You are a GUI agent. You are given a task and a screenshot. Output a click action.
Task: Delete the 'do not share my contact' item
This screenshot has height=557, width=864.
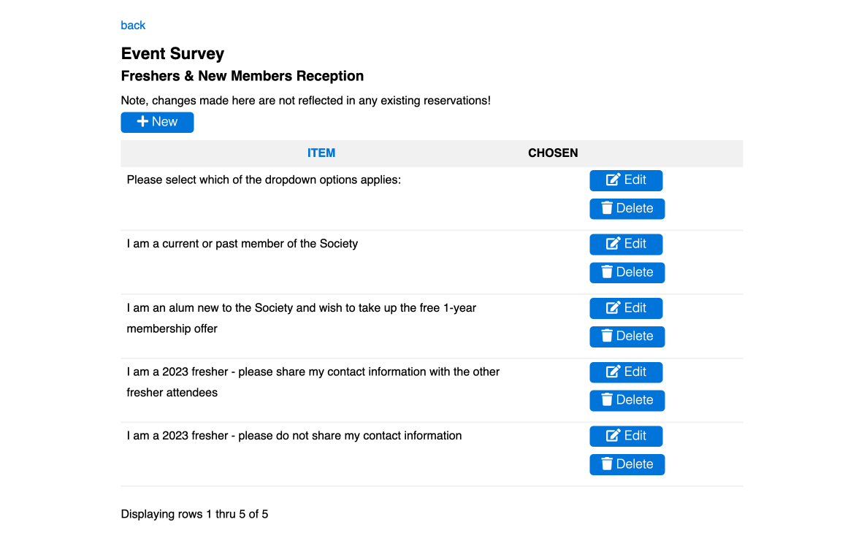click(627, 464)
